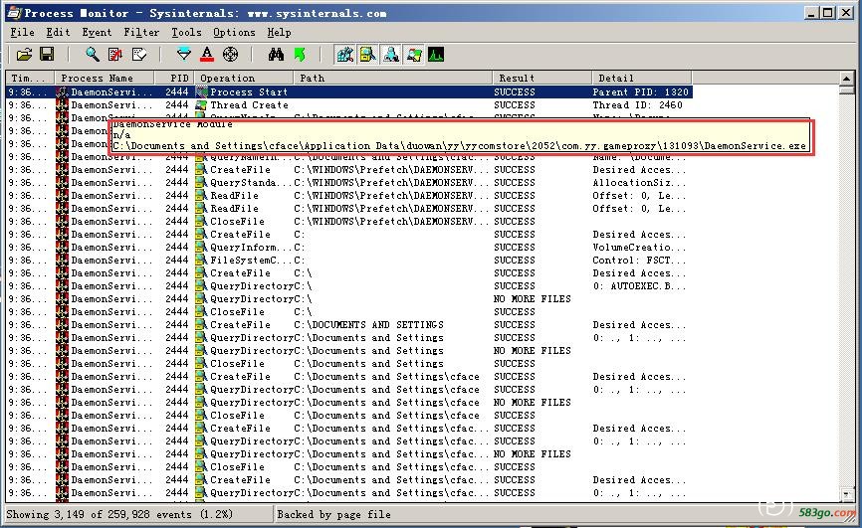Click the AllocationSiz... detail cell
The height and width of the screenshot is (528, 862).
coord(639,182)
